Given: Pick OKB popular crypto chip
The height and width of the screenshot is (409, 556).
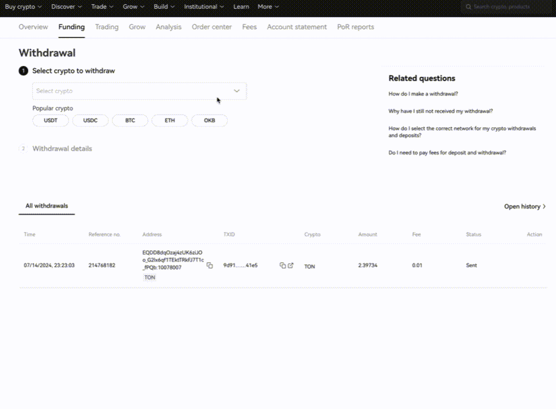Looking at the screenshot, I should 209,120.
